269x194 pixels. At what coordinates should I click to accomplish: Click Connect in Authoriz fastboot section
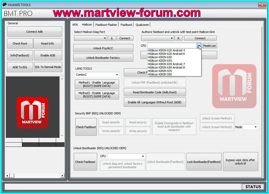coord(200,38)
